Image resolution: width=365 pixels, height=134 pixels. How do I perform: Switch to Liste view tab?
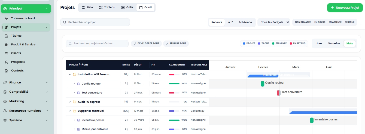click(87, 7)
